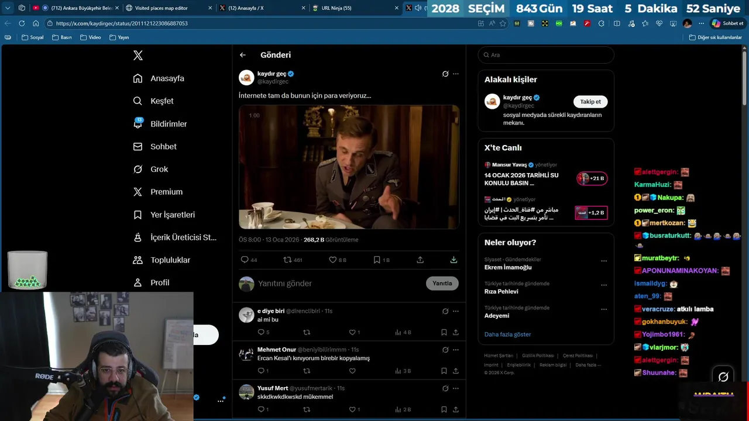
Task: Bookmark e diye biri's reply
Action: 444,332
